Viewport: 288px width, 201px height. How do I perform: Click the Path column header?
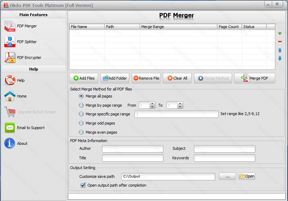click(x=122, y=27)
